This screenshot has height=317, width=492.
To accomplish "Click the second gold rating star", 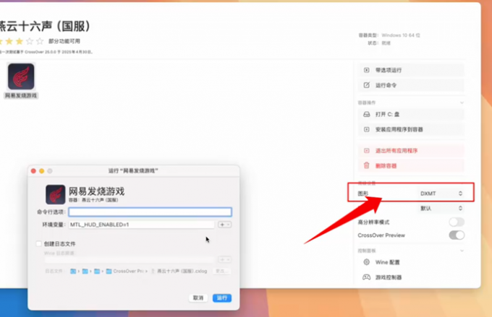I will point(9,41).
